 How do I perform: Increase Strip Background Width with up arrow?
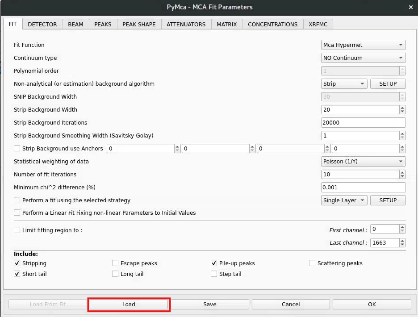(402, 108)
